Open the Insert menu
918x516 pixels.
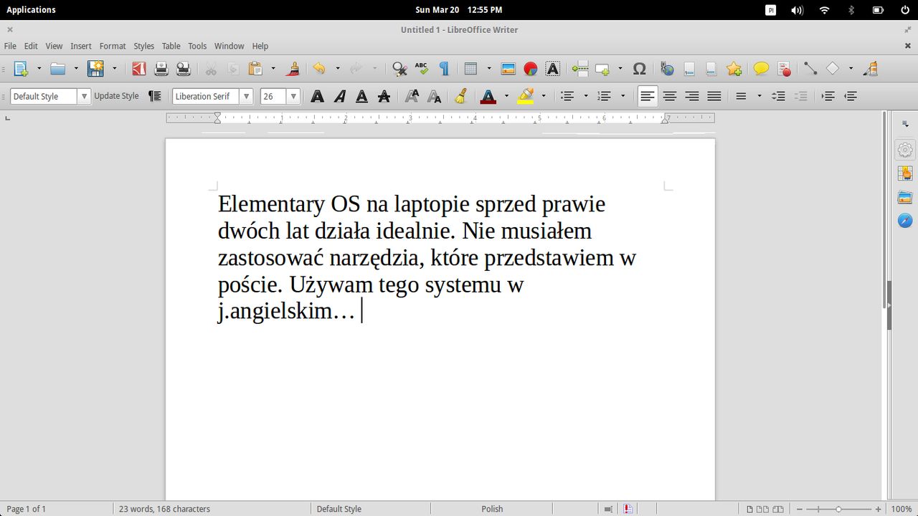[x=81, y=46]
